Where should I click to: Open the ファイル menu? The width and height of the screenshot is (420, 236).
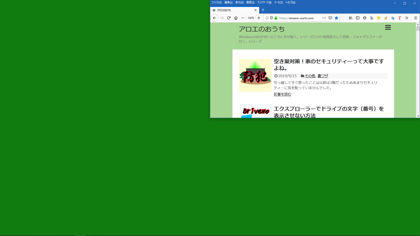[217, 2]
